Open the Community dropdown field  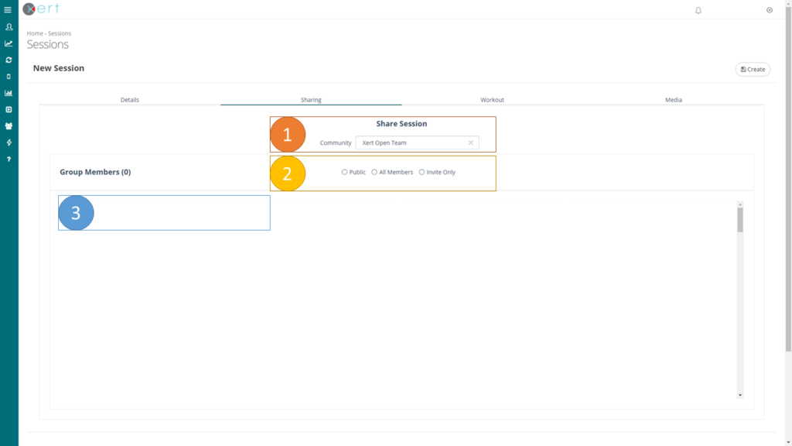pyautogui.click(x=417, y=142)
